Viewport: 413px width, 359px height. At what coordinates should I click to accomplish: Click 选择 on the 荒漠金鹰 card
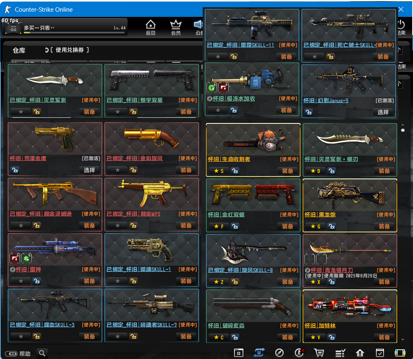coord(89,170)
